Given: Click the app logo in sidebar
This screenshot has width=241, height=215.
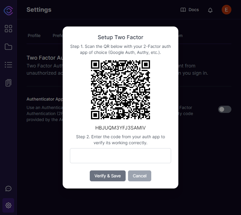Looking at the screenshot, I should pos(8,11).
